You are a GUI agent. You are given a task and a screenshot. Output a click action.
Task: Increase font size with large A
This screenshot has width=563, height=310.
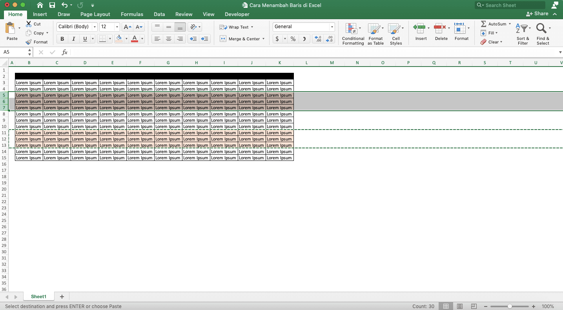pos(127,27)
